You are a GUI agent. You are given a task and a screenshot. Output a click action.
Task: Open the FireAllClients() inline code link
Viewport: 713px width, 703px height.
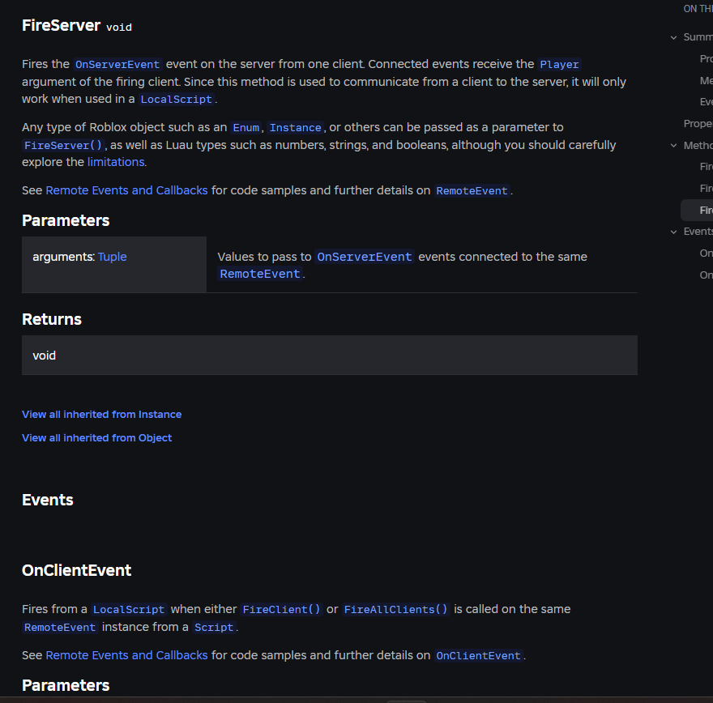pyautogui.click(x=395, y=609)
